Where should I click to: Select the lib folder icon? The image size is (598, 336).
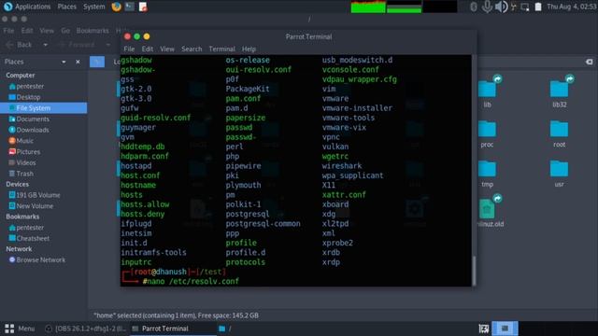click(488, 90)
